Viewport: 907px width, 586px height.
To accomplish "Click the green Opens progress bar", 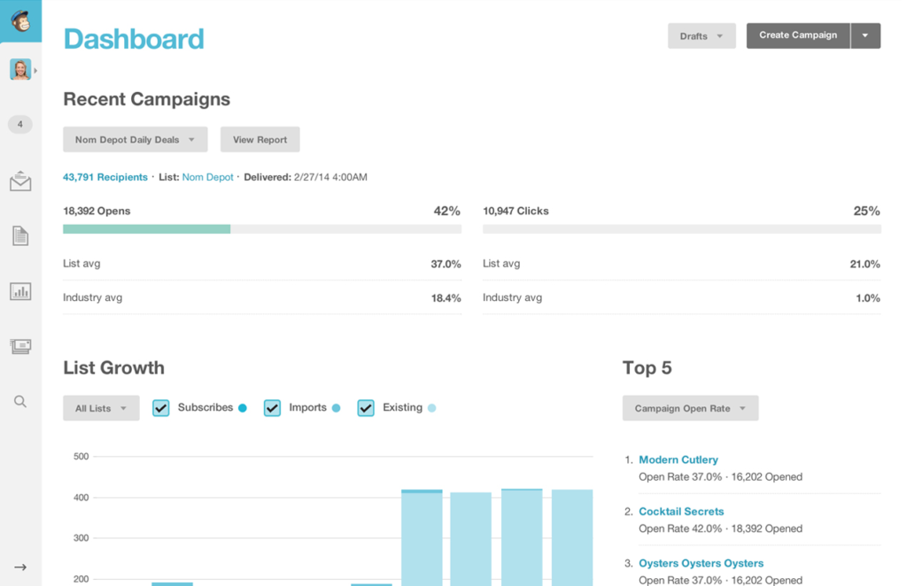I will pyautogui.click(x=146, y=228).
